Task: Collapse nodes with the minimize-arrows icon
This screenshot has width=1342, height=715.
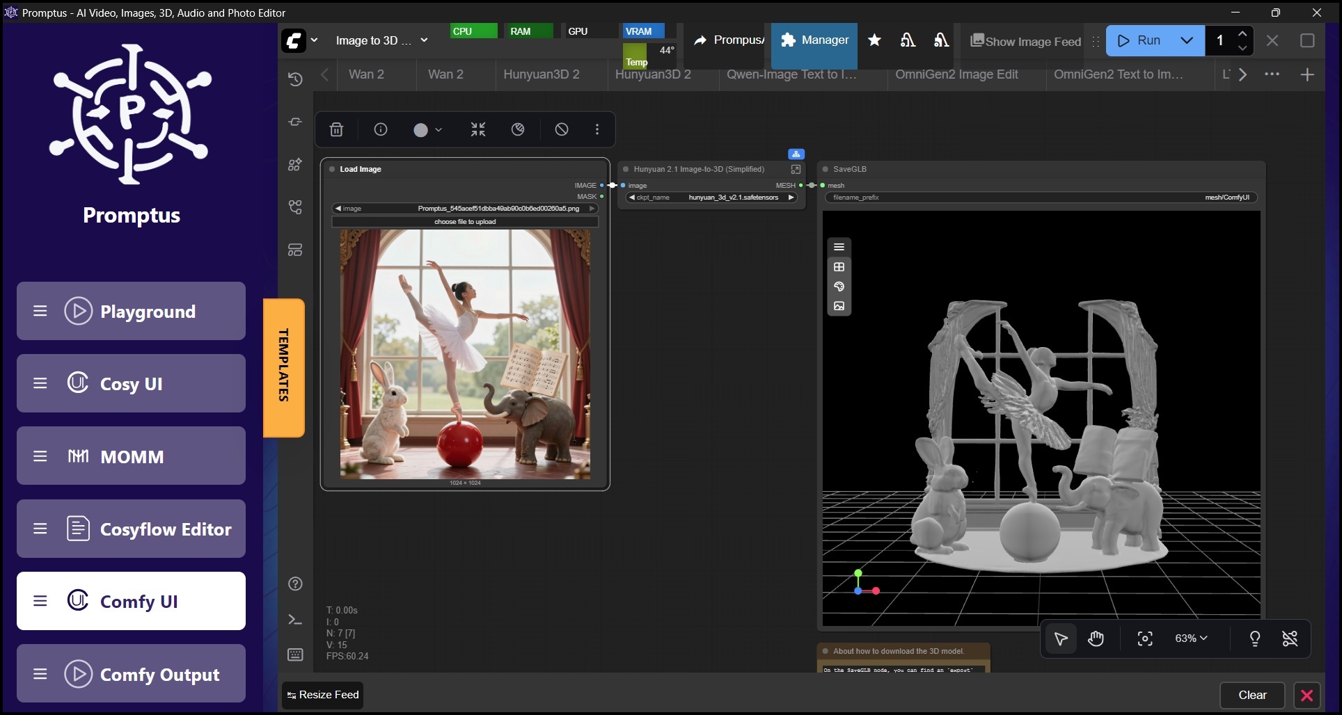Action: [x=477, y=129]
